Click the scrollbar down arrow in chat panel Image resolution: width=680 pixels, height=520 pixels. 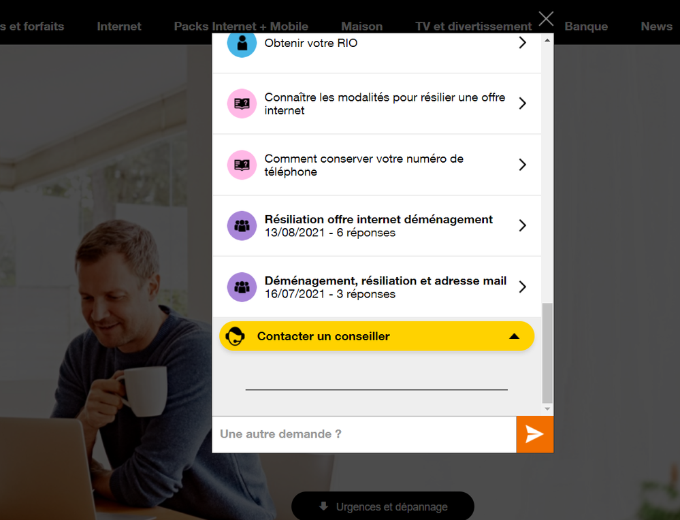point(547,409)
